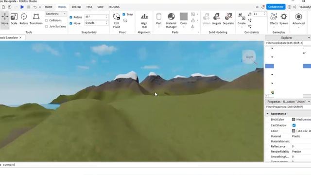311x175 pixels.
Task: Toggle the Rotate snap checkbox
Action: [x=71, y=17]
